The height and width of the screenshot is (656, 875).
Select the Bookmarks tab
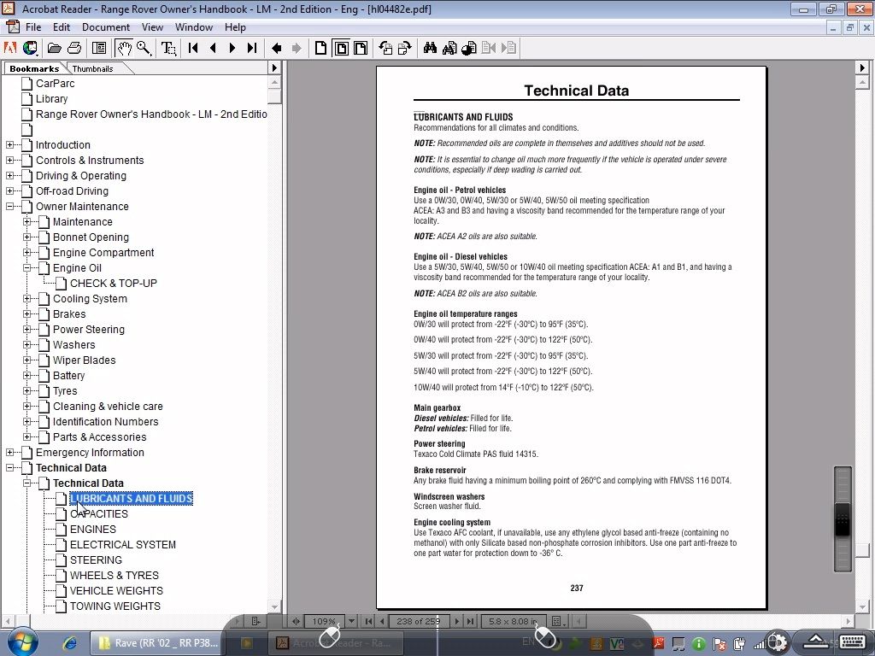[34, 68]
